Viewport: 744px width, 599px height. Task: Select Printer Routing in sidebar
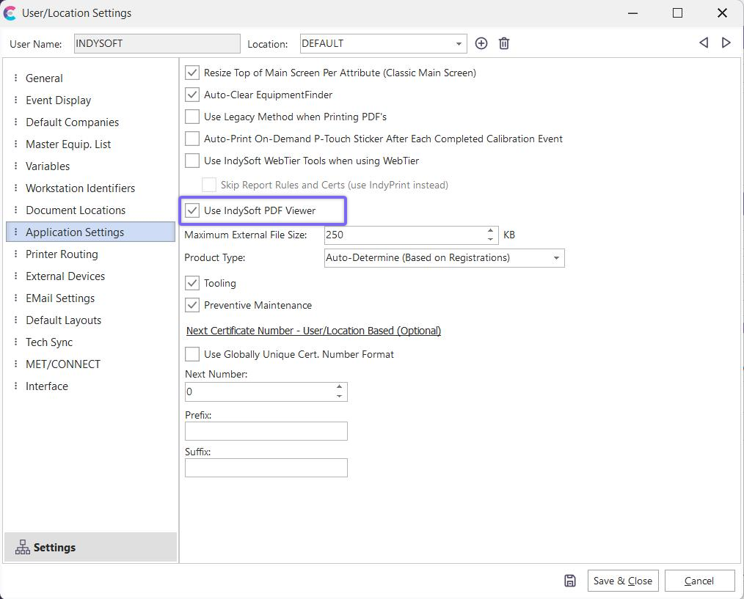click(62, 254)
